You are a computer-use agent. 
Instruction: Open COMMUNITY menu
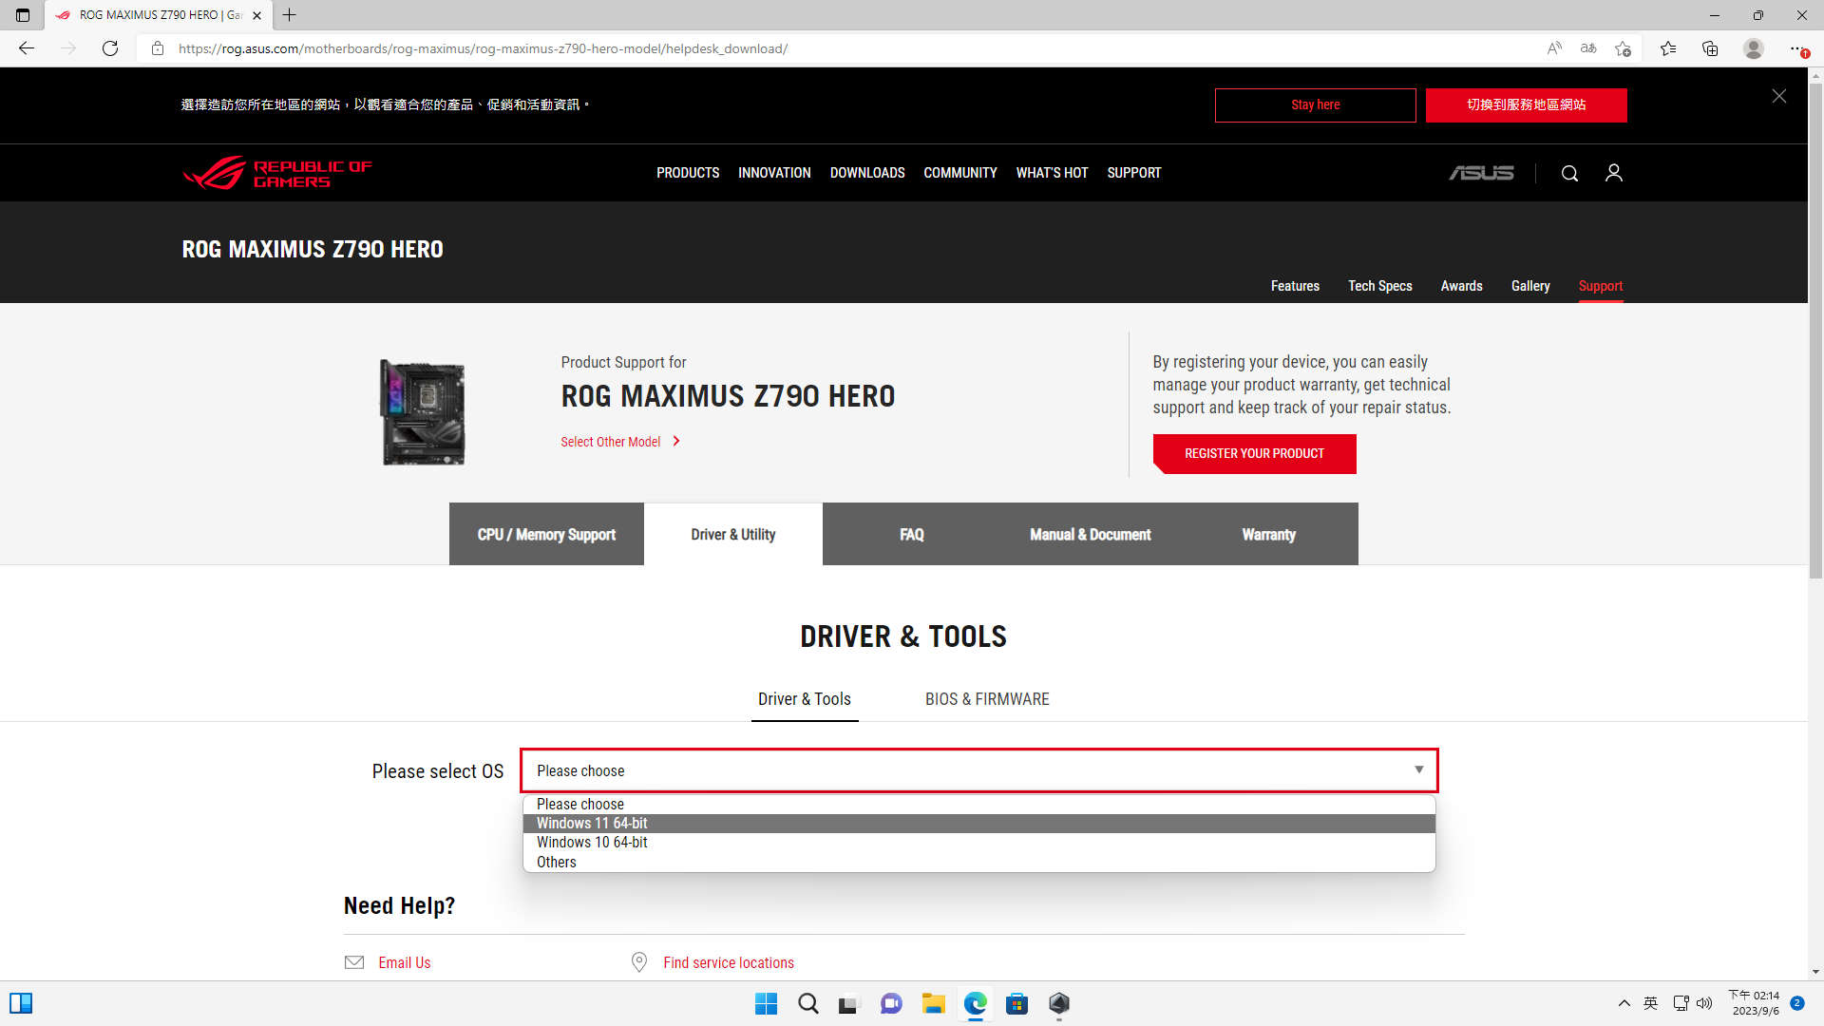(960, 173)
